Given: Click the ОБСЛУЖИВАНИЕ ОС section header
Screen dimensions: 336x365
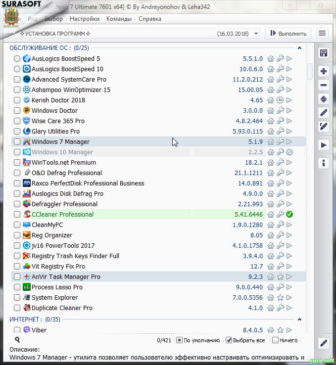Looking at the screenshot, I should (49, 48).
